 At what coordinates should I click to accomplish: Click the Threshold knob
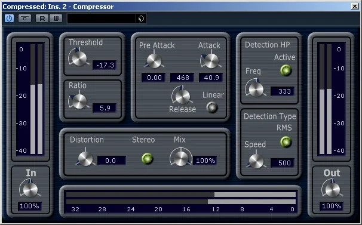point(79,58)
